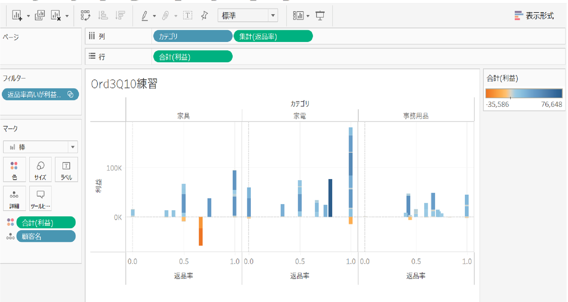Select the 合計(利益) pill on Rows shelf

(193, 56)
